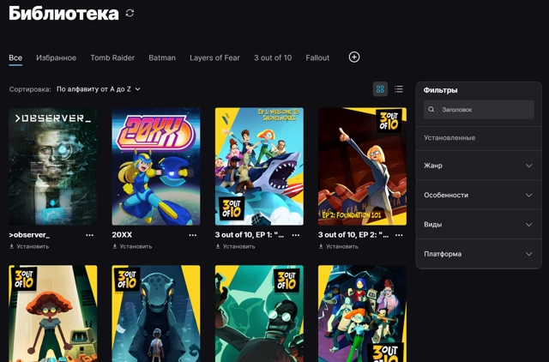549x362 pixels.
Task: Expand the Особенности filter section
Action: click(479, 195)
